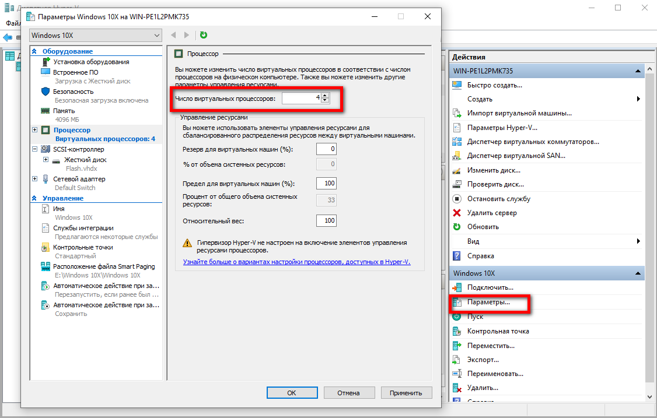Expand the Процессор tree node
The width and height of the screenshot is (657, 418).
coord(35,130)
